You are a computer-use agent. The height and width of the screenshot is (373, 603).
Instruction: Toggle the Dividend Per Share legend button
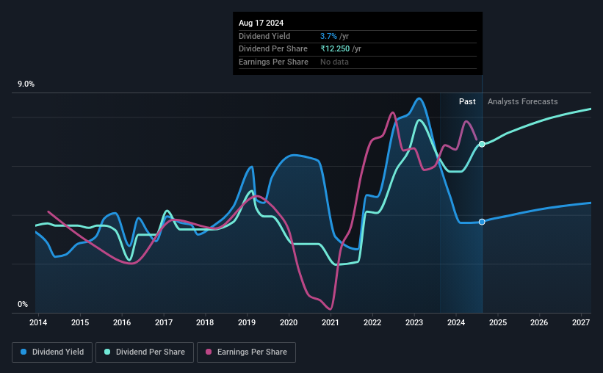tap(145, 352)
